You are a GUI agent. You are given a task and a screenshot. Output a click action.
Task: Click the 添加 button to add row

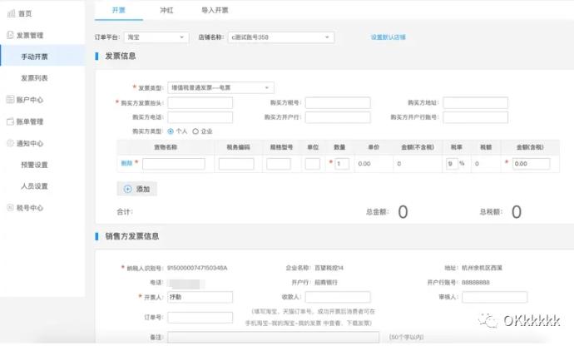coord(136,189)
